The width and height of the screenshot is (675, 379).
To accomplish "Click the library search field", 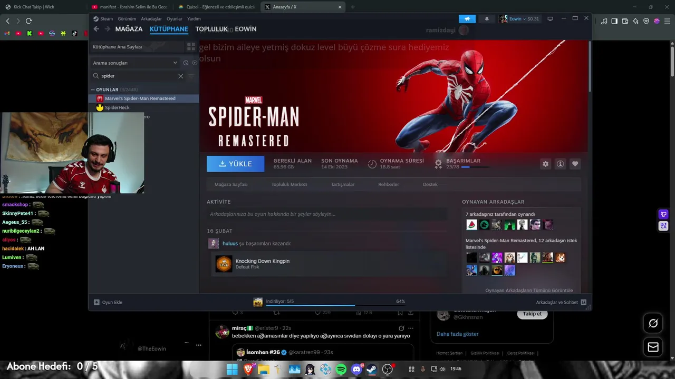I will [x=137, y=76].
